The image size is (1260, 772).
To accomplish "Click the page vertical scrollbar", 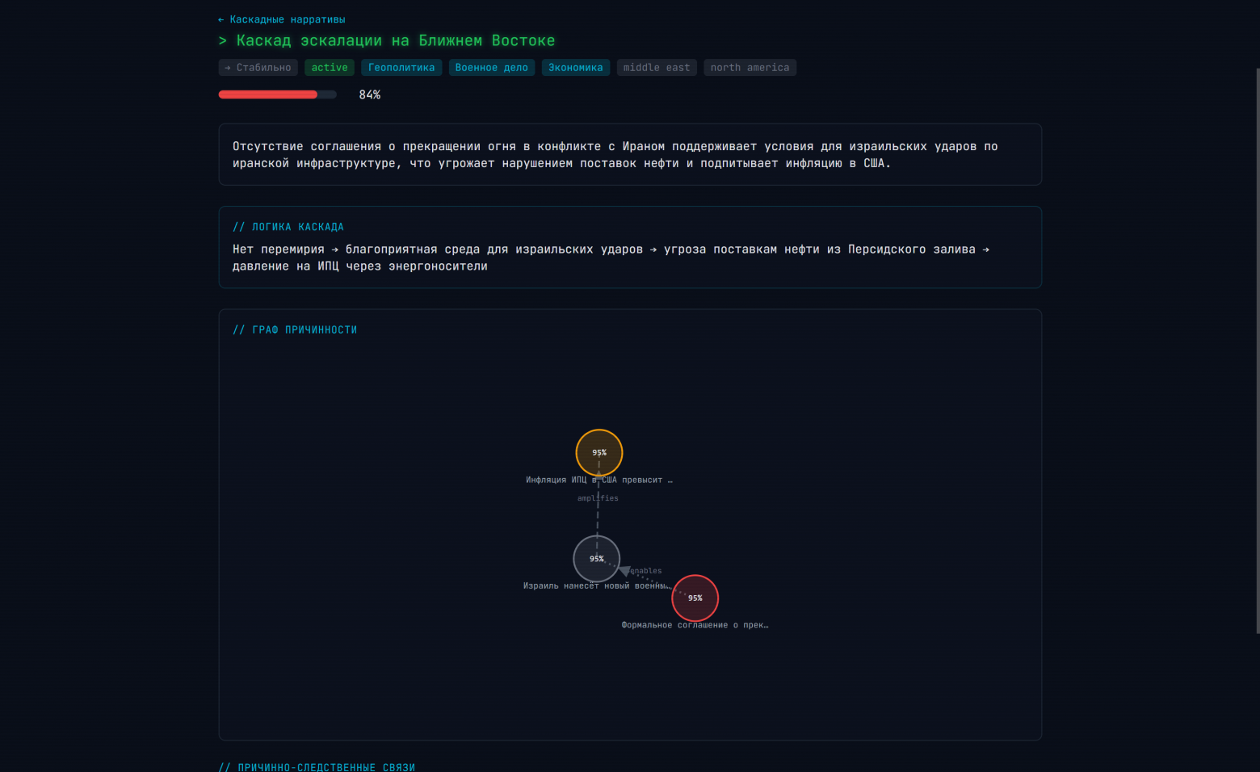I will 1257,351.
